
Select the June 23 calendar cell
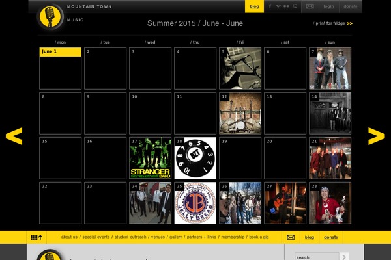105,203
